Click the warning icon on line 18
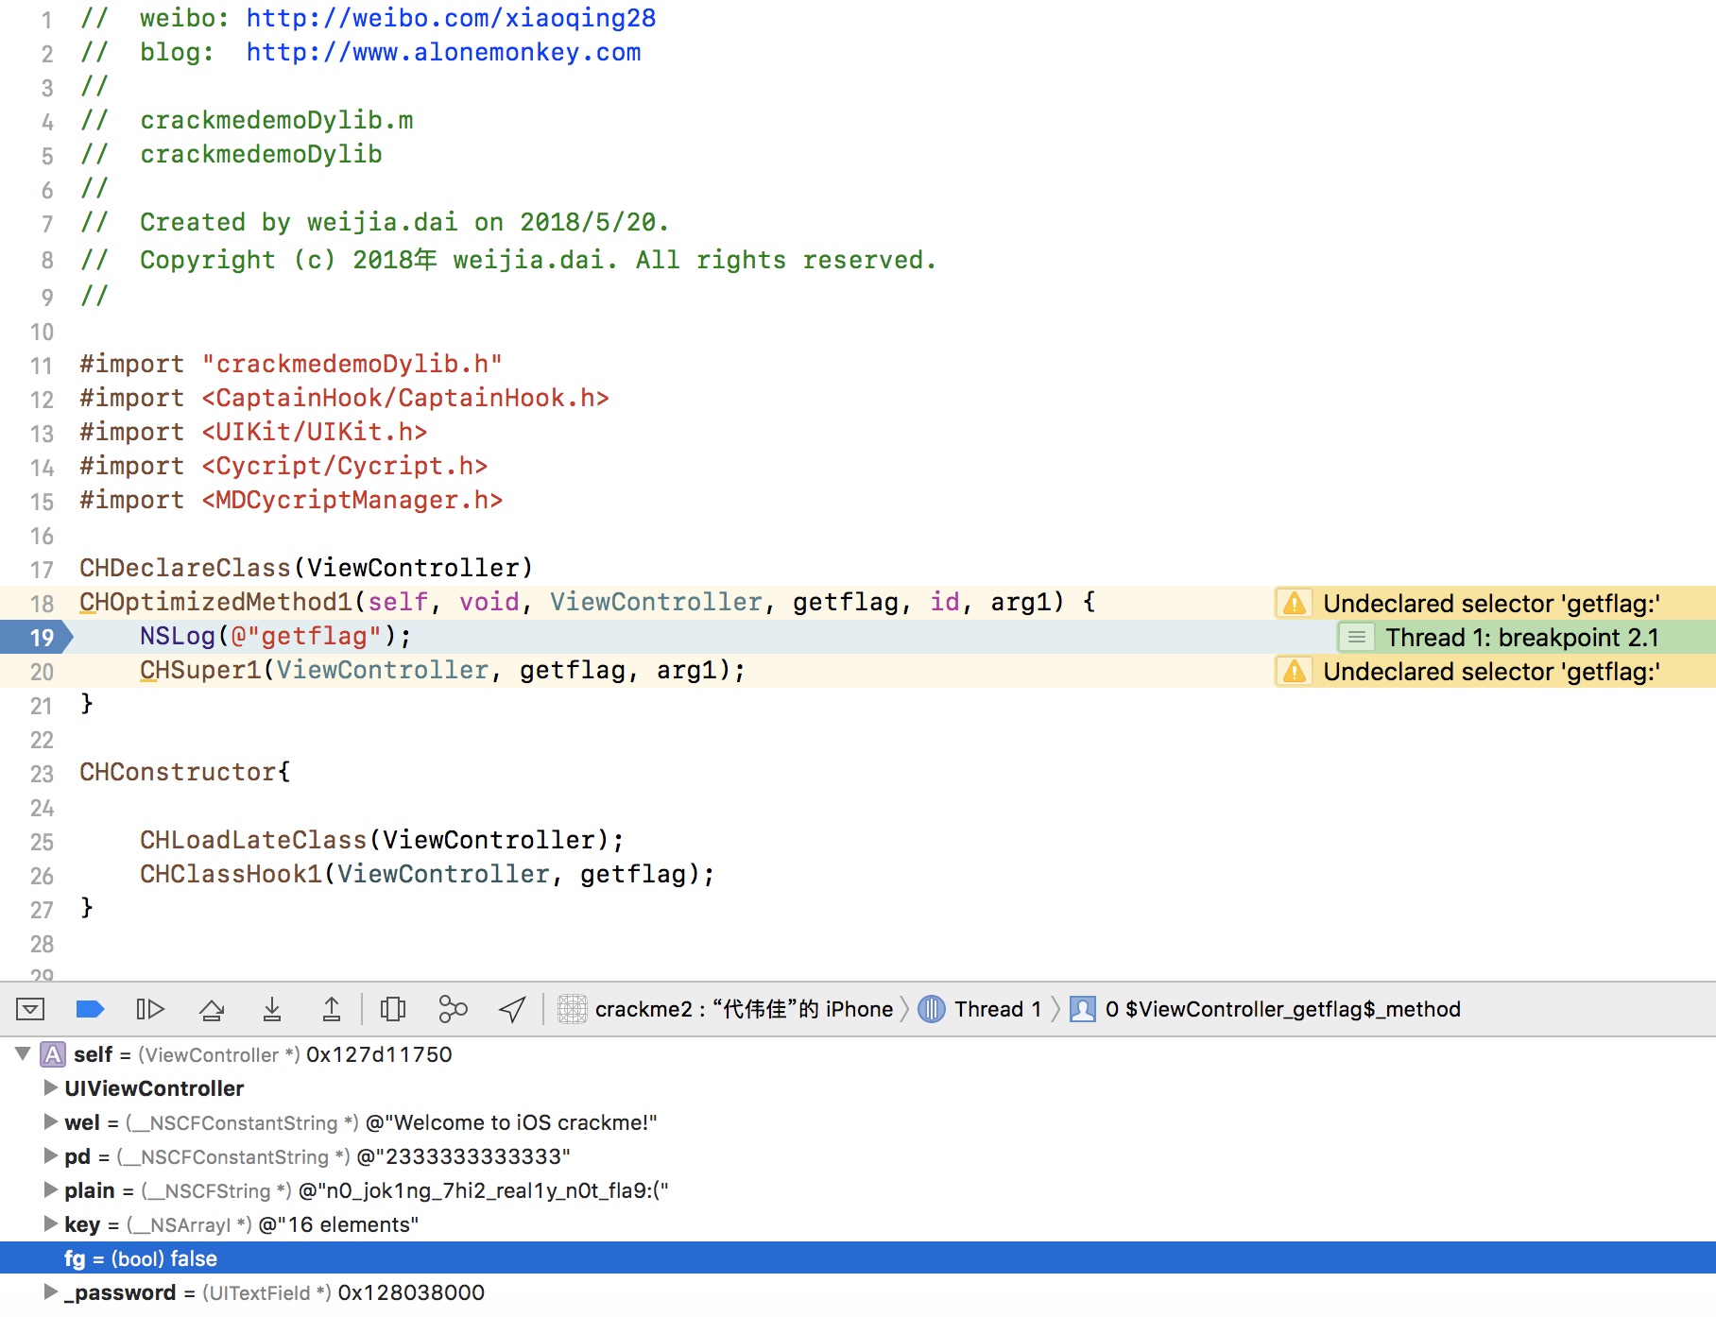This screenshot has height=1317, width=1716. [x=1295, y=603]
